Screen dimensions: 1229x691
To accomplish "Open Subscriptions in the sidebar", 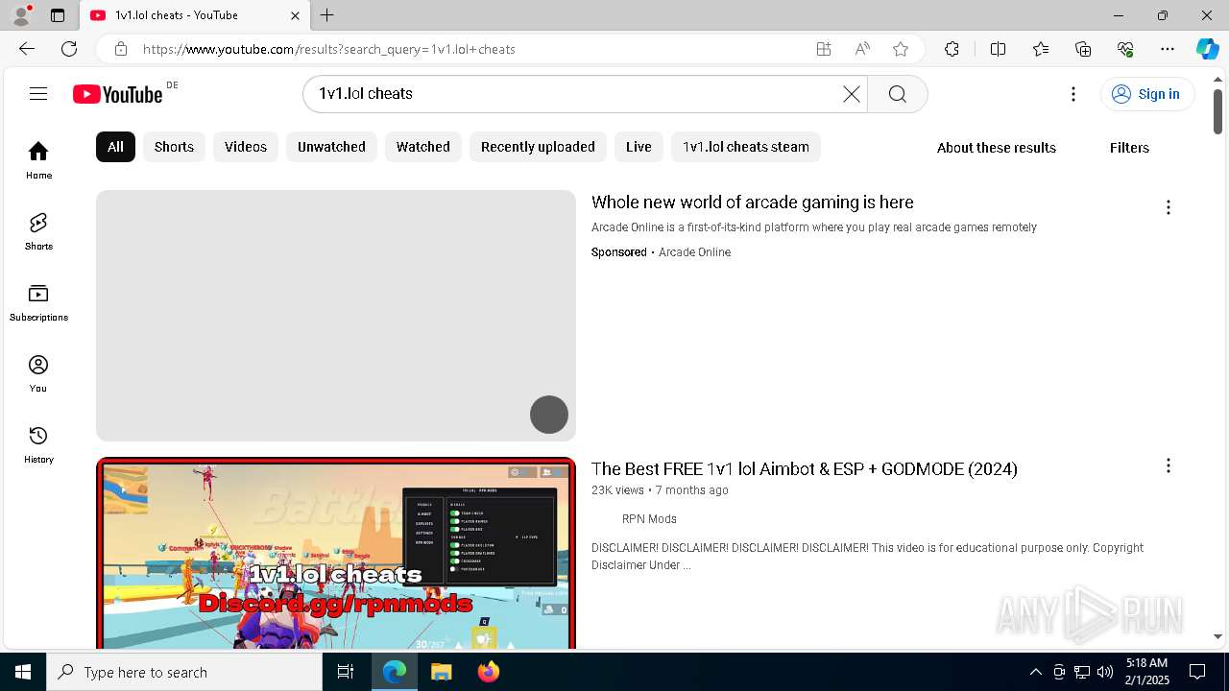I will pyautogui.click(x=38, y=302).
